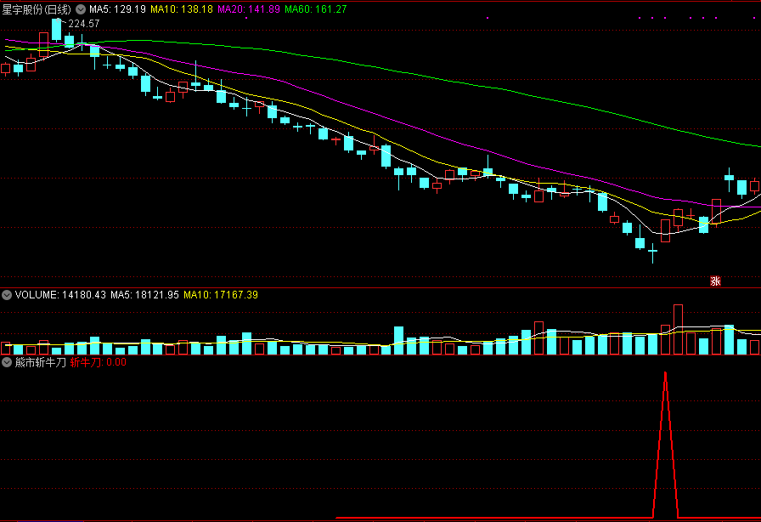Expand the VOLUME indicator dropdown arrow
The image size is (761, 522).
pos(7,295)
